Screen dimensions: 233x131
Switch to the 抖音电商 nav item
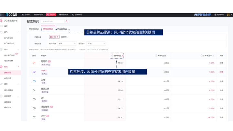(38, 15)
